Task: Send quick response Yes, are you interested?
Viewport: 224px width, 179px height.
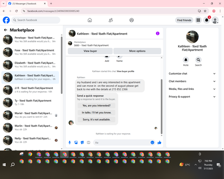Action: [96, 106]
